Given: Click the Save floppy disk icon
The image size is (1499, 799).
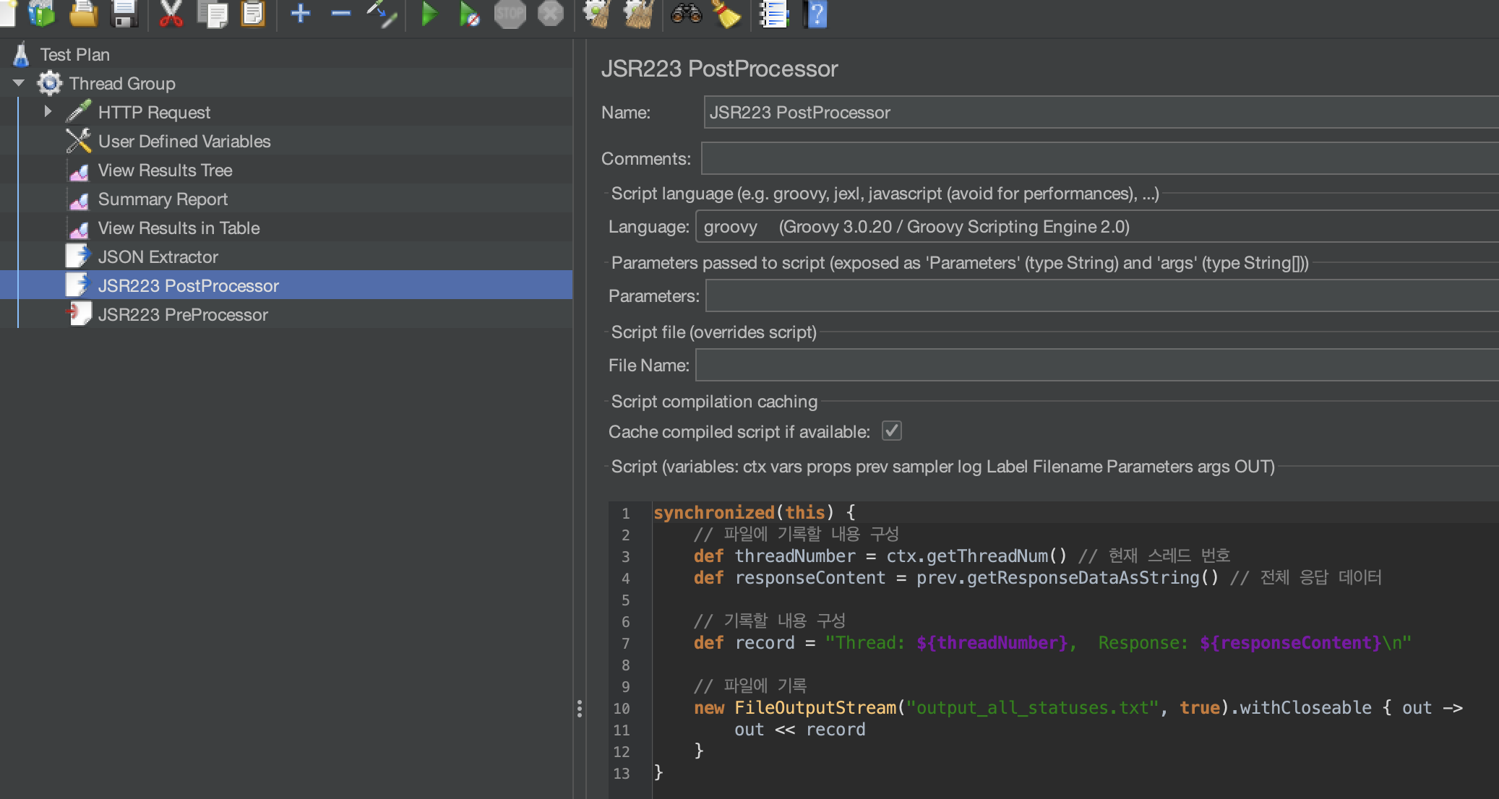Looking at the screenshot, I should (x=124, y=13).
